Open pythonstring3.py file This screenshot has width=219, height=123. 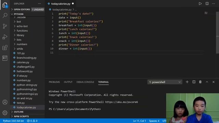coord(27,90)
